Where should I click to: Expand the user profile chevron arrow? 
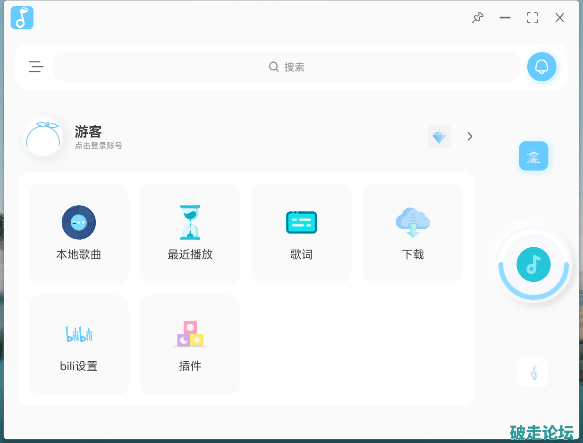pos(470,137)
